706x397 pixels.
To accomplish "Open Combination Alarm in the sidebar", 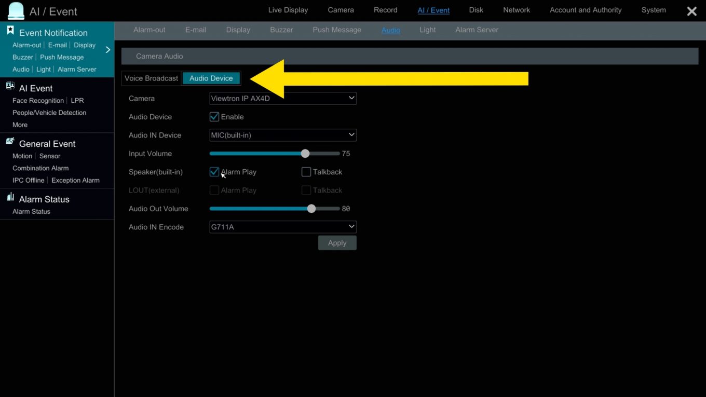I will point(40,168).
